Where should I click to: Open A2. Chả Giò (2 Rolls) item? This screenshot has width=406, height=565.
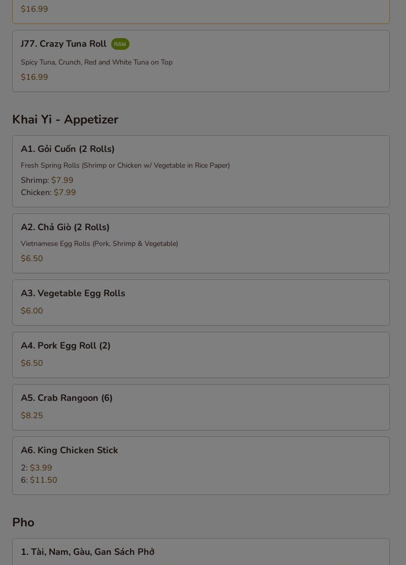201,243
